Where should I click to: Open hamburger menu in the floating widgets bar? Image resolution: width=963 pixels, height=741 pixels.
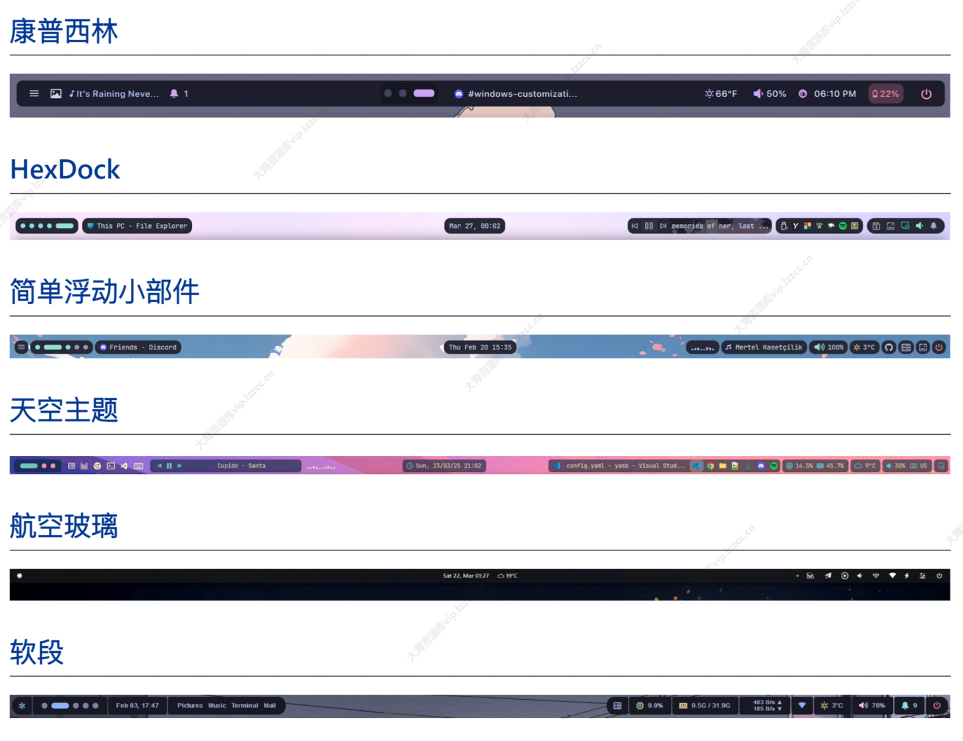[21, 347]
